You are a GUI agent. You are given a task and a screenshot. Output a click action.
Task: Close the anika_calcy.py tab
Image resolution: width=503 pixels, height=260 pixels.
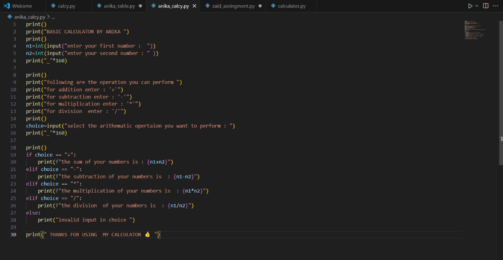tap(194, 6)
